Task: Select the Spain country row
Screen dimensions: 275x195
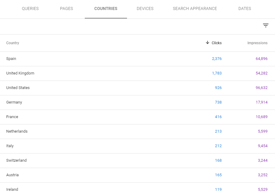Action: 11,59
